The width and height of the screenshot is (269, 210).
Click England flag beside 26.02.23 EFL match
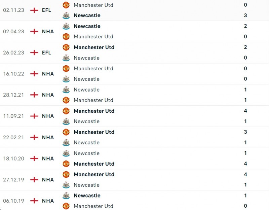coord(34,53)
